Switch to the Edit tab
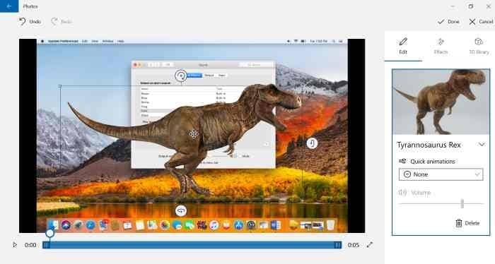Screen dimensions: 495x264 click(403, 46)
